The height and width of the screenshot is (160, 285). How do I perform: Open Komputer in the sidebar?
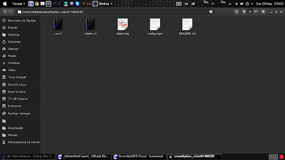point(20,106)
